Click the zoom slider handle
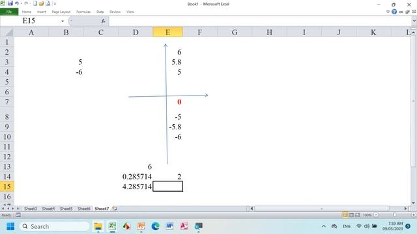Image resolution: width=417 pixels, height=234 pixels. tap(395, 215)
